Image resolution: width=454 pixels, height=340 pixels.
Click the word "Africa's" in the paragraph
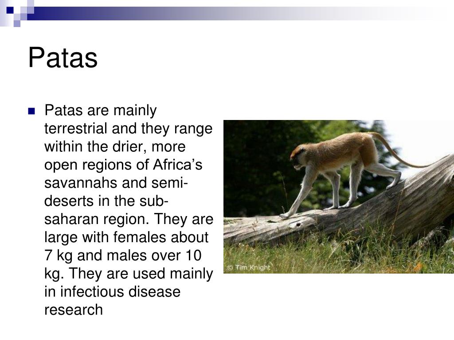[x=177, y=165]
